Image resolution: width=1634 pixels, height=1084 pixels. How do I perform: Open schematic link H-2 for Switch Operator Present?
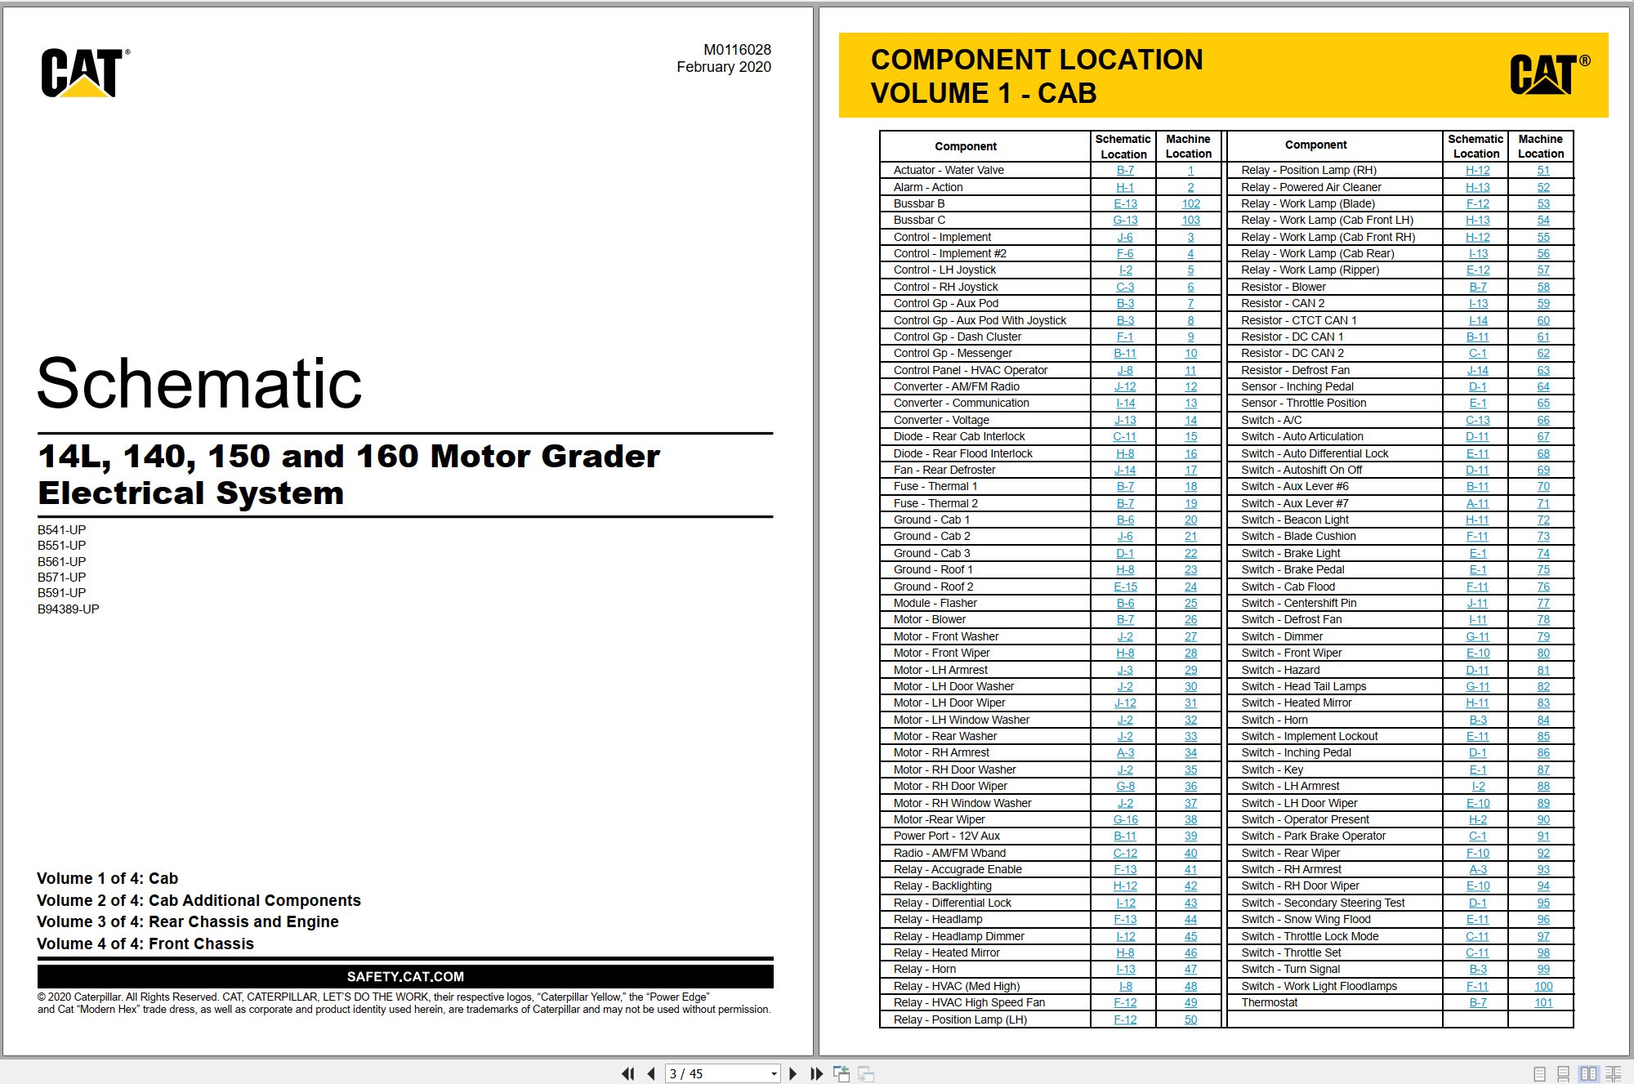point(1477,819)
